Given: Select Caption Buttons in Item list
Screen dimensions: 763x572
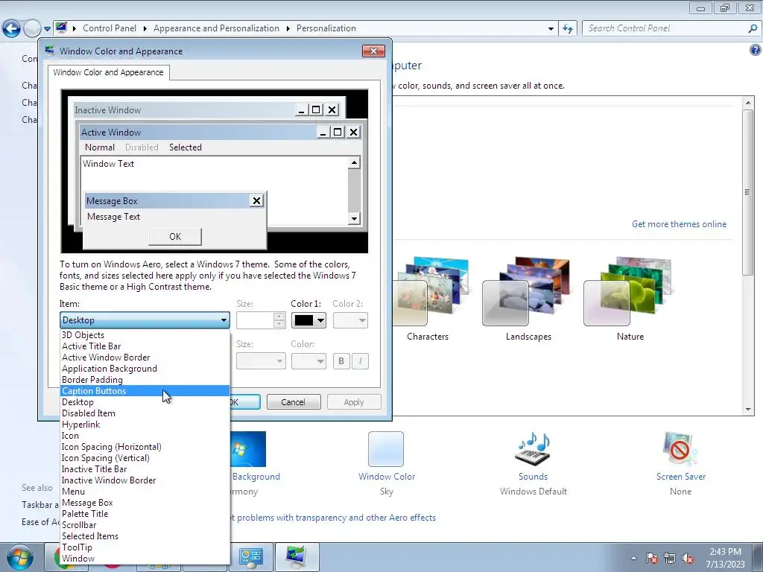Looking at the screenshot, I should pyautogui.click(x=145, y=390).
